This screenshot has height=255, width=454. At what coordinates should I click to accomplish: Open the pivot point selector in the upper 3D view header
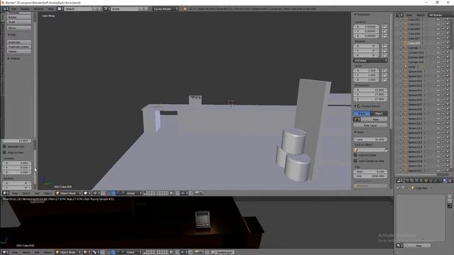[96, 193]
